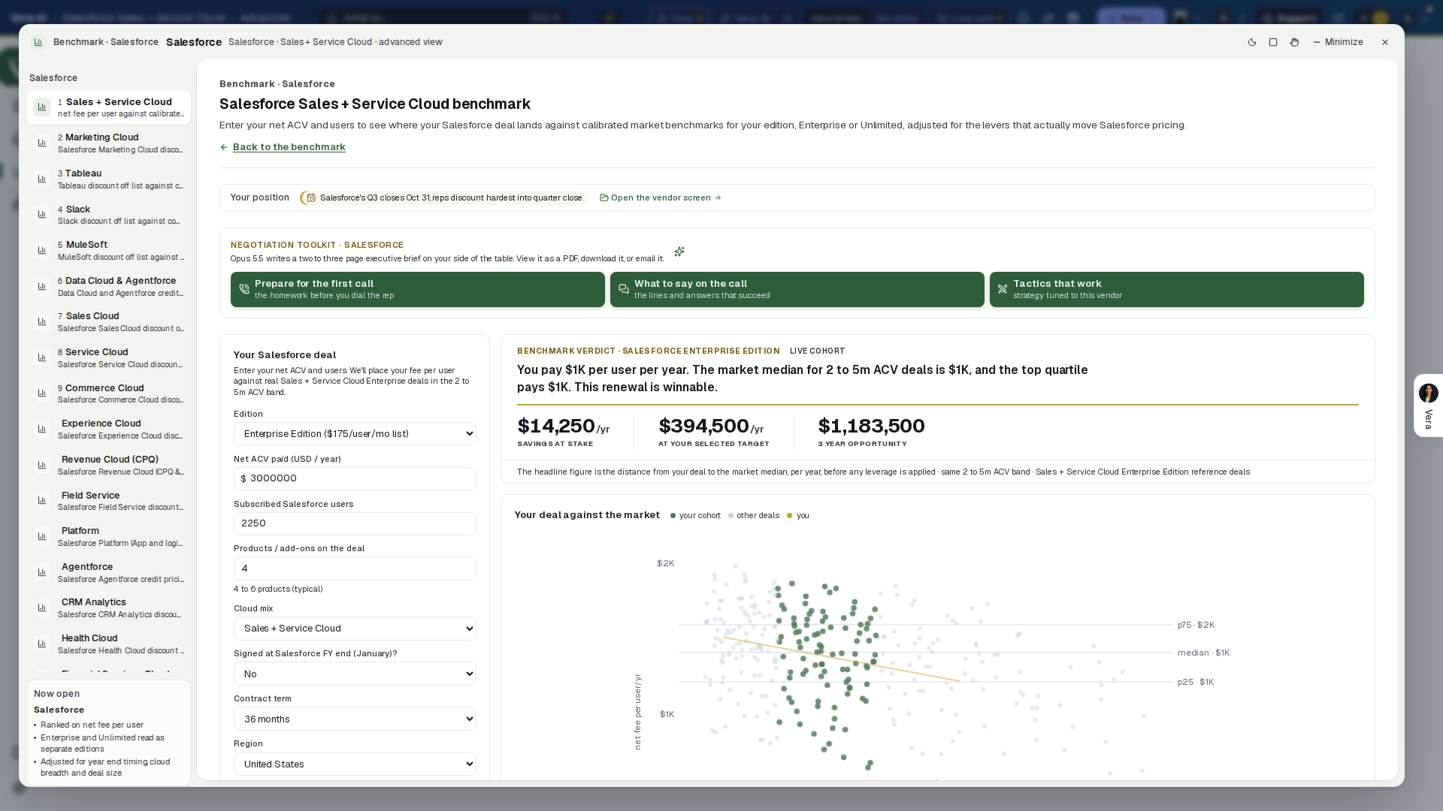The height and width of the screenshot is (811, 1443).
Task: Select Sales Cloud benchmark in sidebar
Action: pos(108,322)
